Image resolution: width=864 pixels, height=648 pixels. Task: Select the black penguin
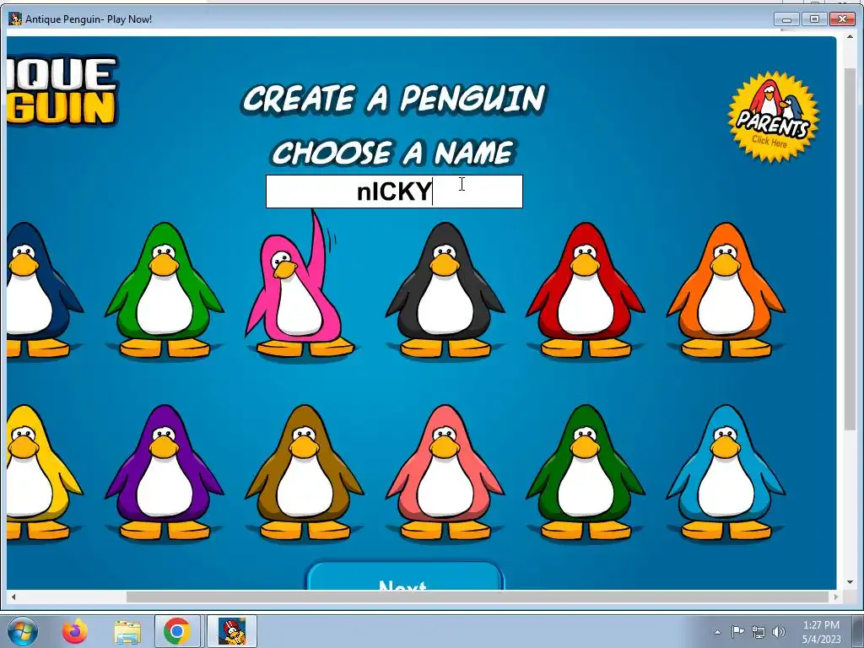coord(445,290)
